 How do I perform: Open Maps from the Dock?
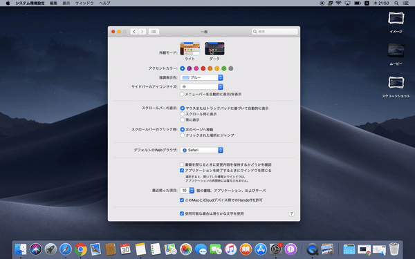pyautogui.click(x=170, y=249)
